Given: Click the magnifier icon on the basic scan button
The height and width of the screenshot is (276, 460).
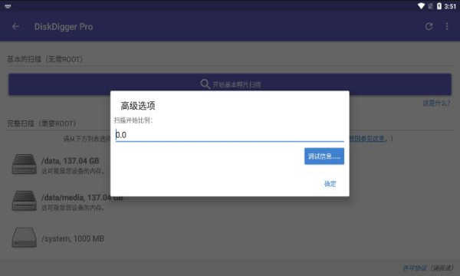Looking at the screenshot, I should coord(205,84).
